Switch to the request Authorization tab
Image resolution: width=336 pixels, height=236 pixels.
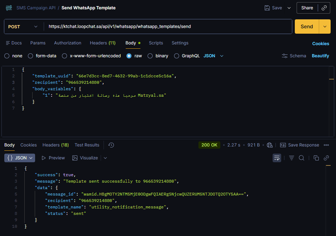[x=68, y=43]
